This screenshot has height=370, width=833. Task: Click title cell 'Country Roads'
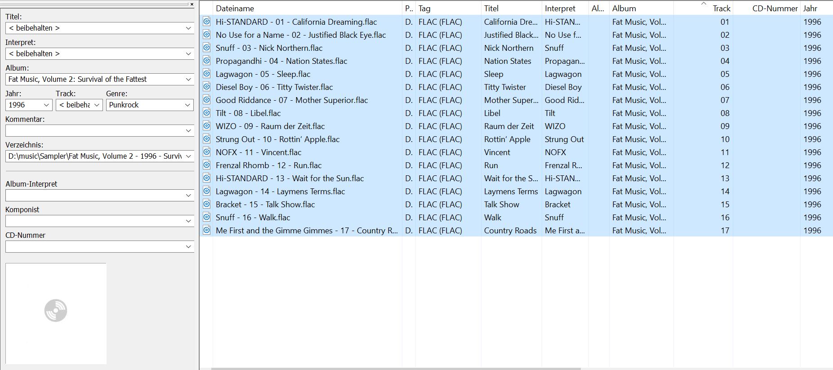[510, 230]
